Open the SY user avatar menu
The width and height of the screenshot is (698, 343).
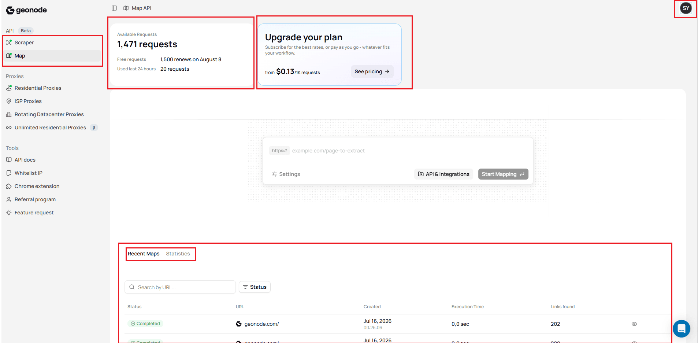click(x=686, y=8)
